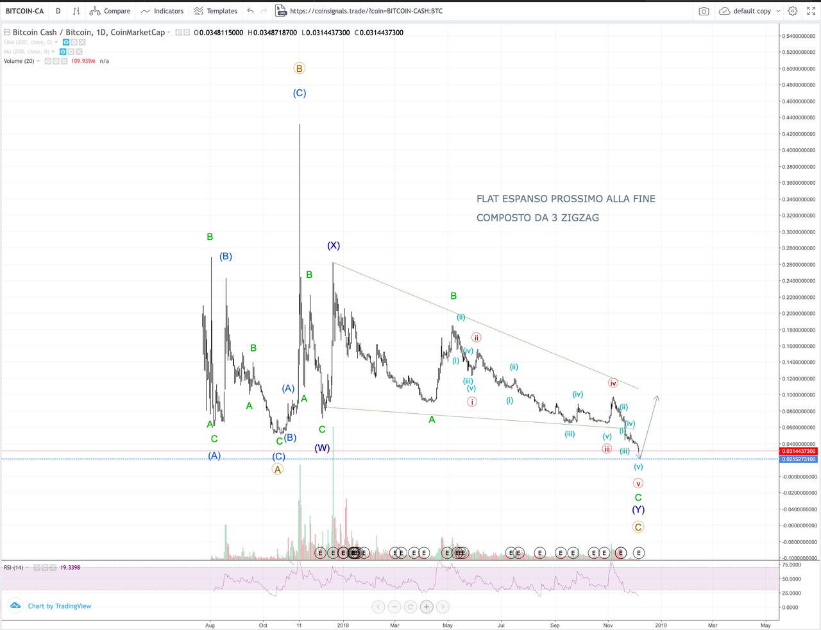The width and height of the screenshot is (821, 630).
Task: Take a snapshot with the camera icon
Action: click(x=704, y=11)
